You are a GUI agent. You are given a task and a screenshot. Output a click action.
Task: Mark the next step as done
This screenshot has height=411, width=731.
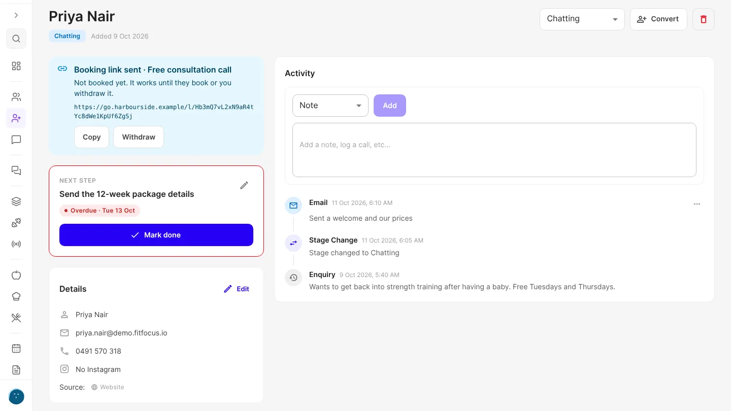point(156,235)
